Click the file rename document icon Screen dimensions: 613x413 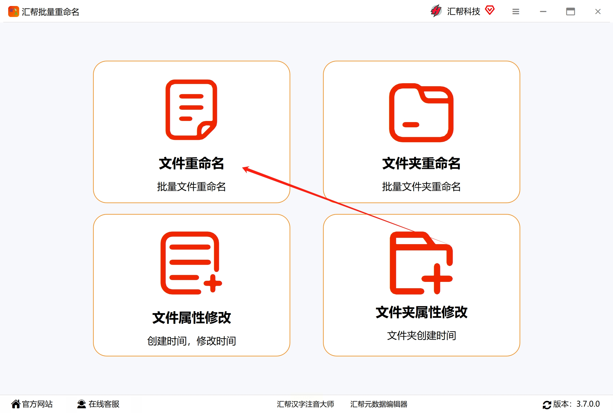click(x=191, y=110)
